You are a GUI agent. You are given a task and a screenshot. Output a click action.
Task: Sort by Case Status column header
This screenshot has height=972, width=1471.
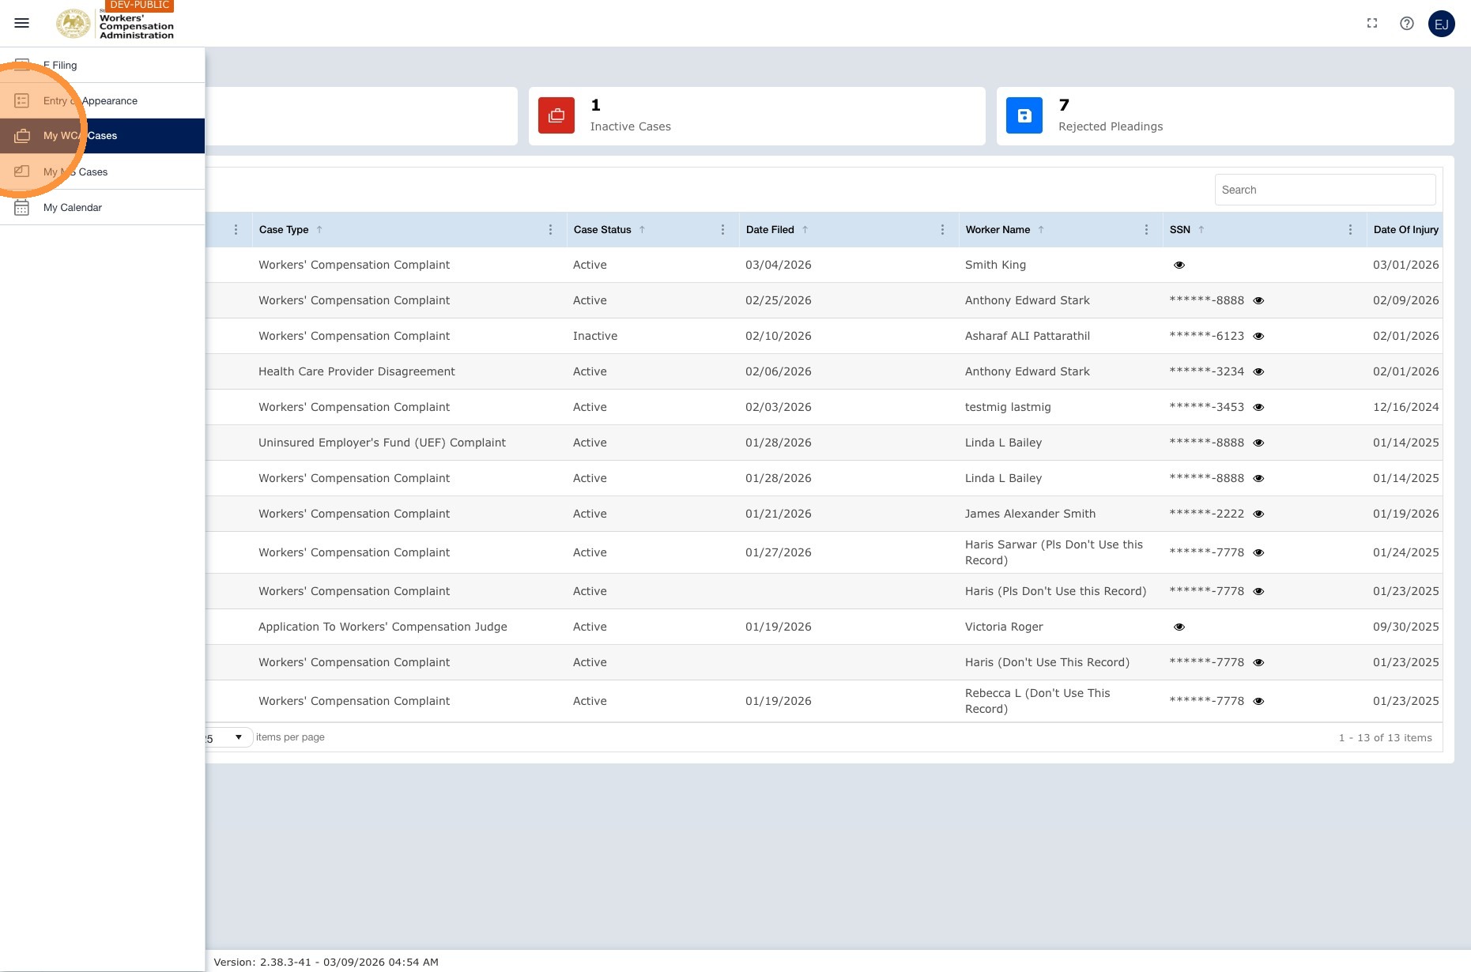pos(602,230)
